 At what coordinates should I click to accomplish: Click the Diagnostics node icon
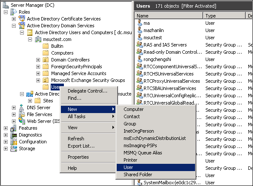14,135
